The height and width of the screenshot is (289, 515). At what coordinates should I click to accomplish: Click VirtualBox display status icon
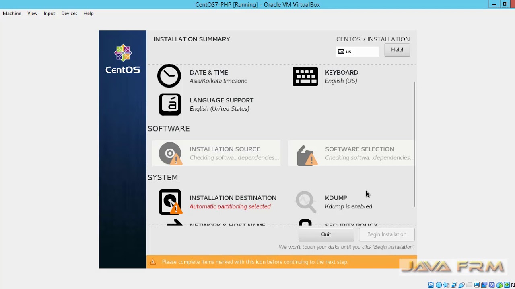click(476, 285)
